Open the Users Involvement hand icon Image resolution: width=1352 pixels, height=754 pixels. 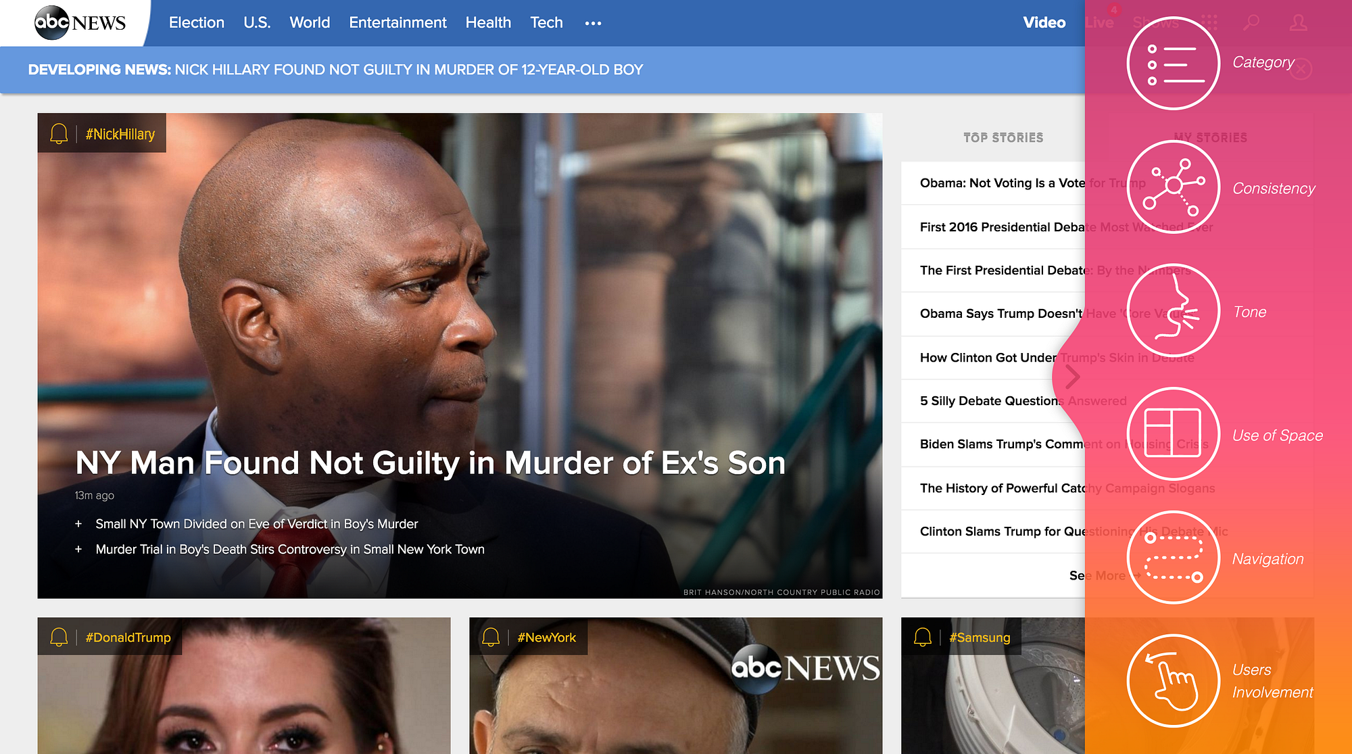[1173, 681]
